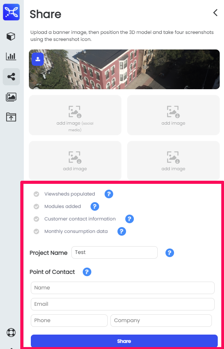Screen dimensions: 224x349
Task: Click the app logo at top of the sidebar
Action: tap(11, 12)
